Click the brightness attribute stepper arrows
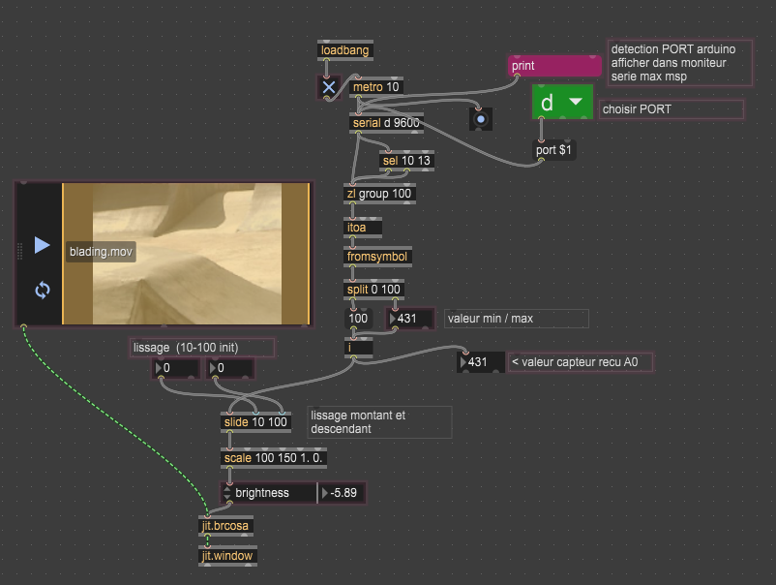 [x=228, y=493]
